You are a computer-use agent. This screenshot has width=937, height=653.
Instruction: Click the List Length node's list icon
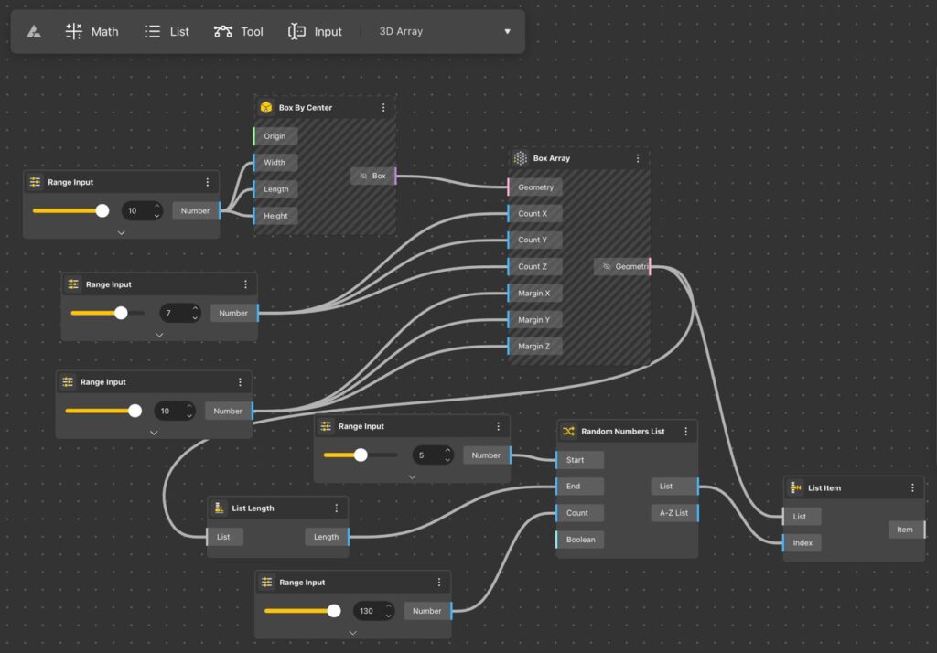[x=219, y=508]
